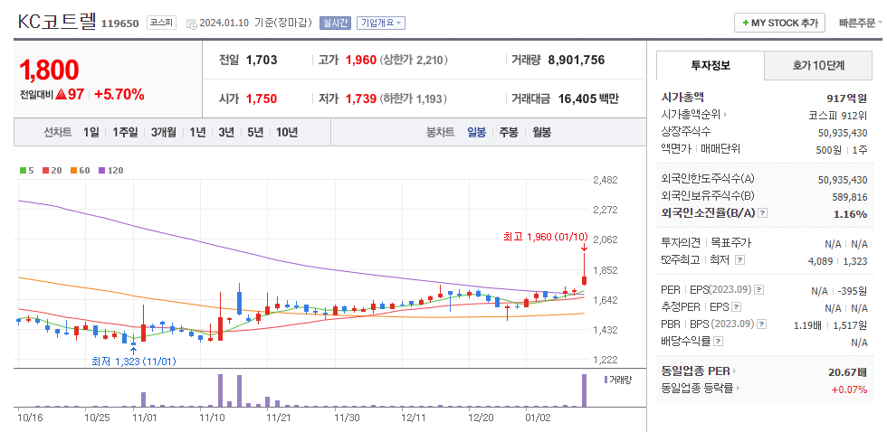Select the 1일 line chart period
The width and height of the screenshot is (887, 432).
pyautogui.click(x=91, y=133)
